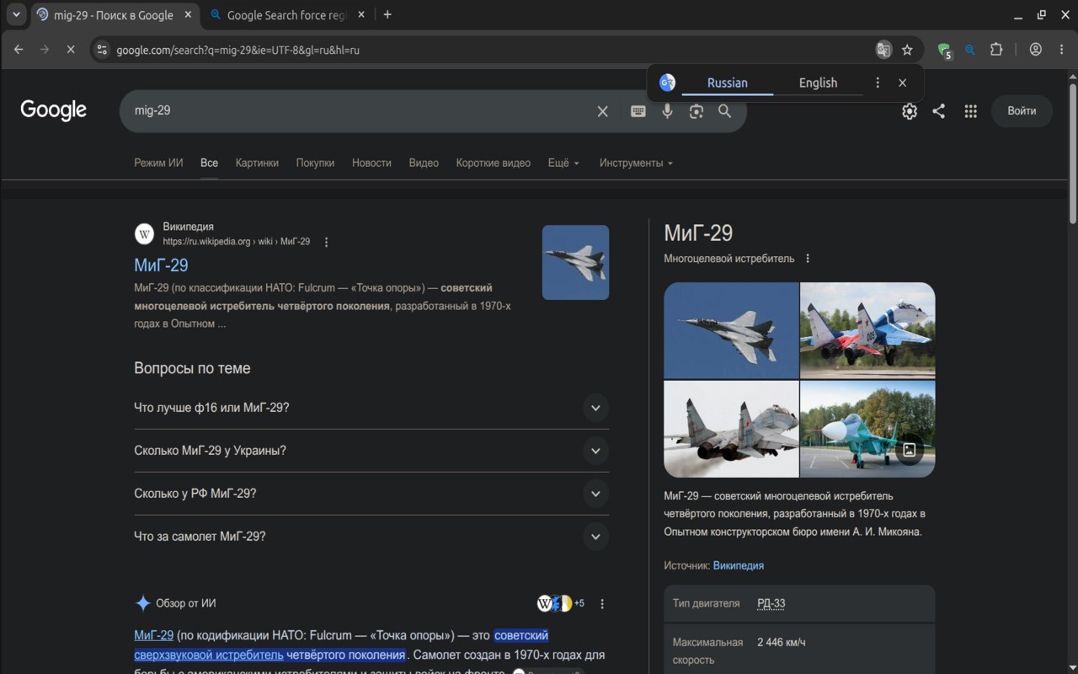The image size is (1078, 674).
Task: Show AI overview sources +5
Action: click(561, 603)
